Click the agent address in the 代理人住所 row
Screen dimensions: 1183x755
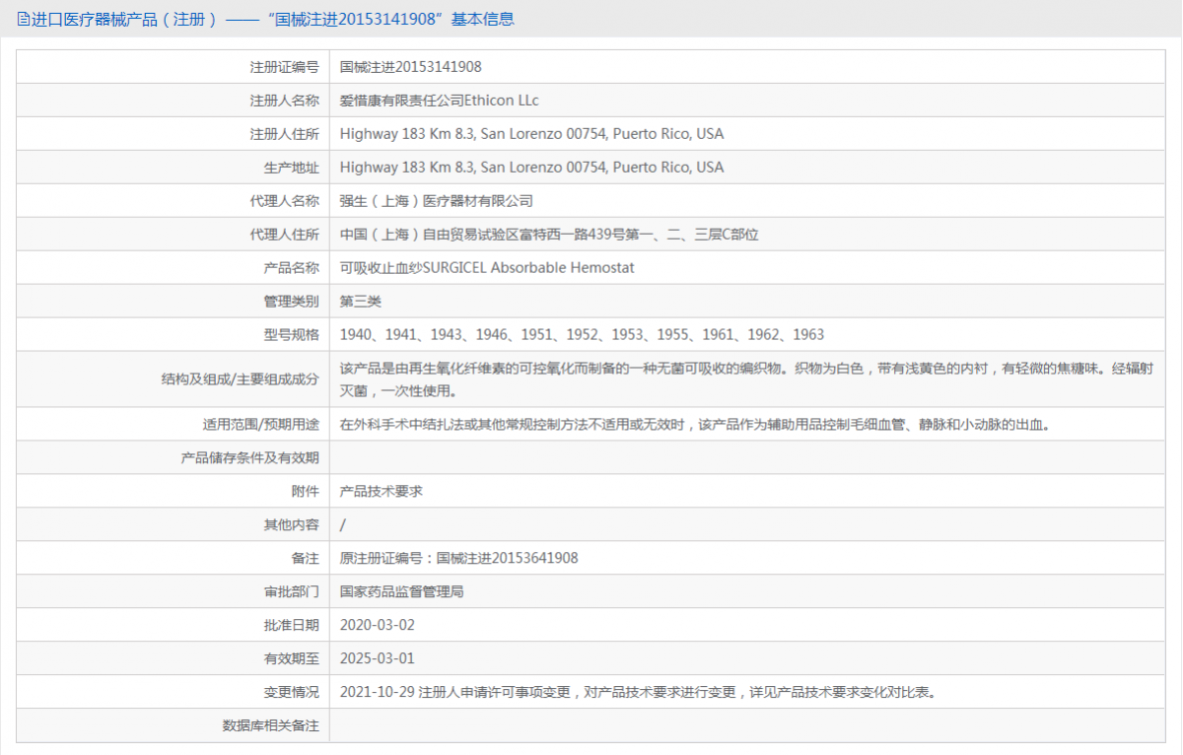pyautogui.click(x=548, y=235)
